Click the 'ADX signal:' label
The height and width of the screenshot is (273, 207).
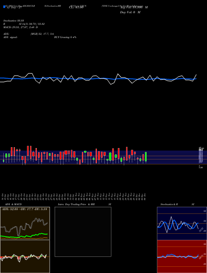pos(10,37)
